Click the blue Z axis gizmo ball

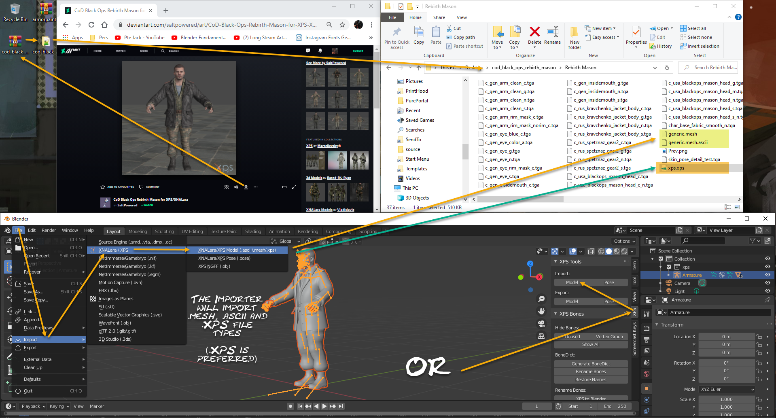click(530, 264)
